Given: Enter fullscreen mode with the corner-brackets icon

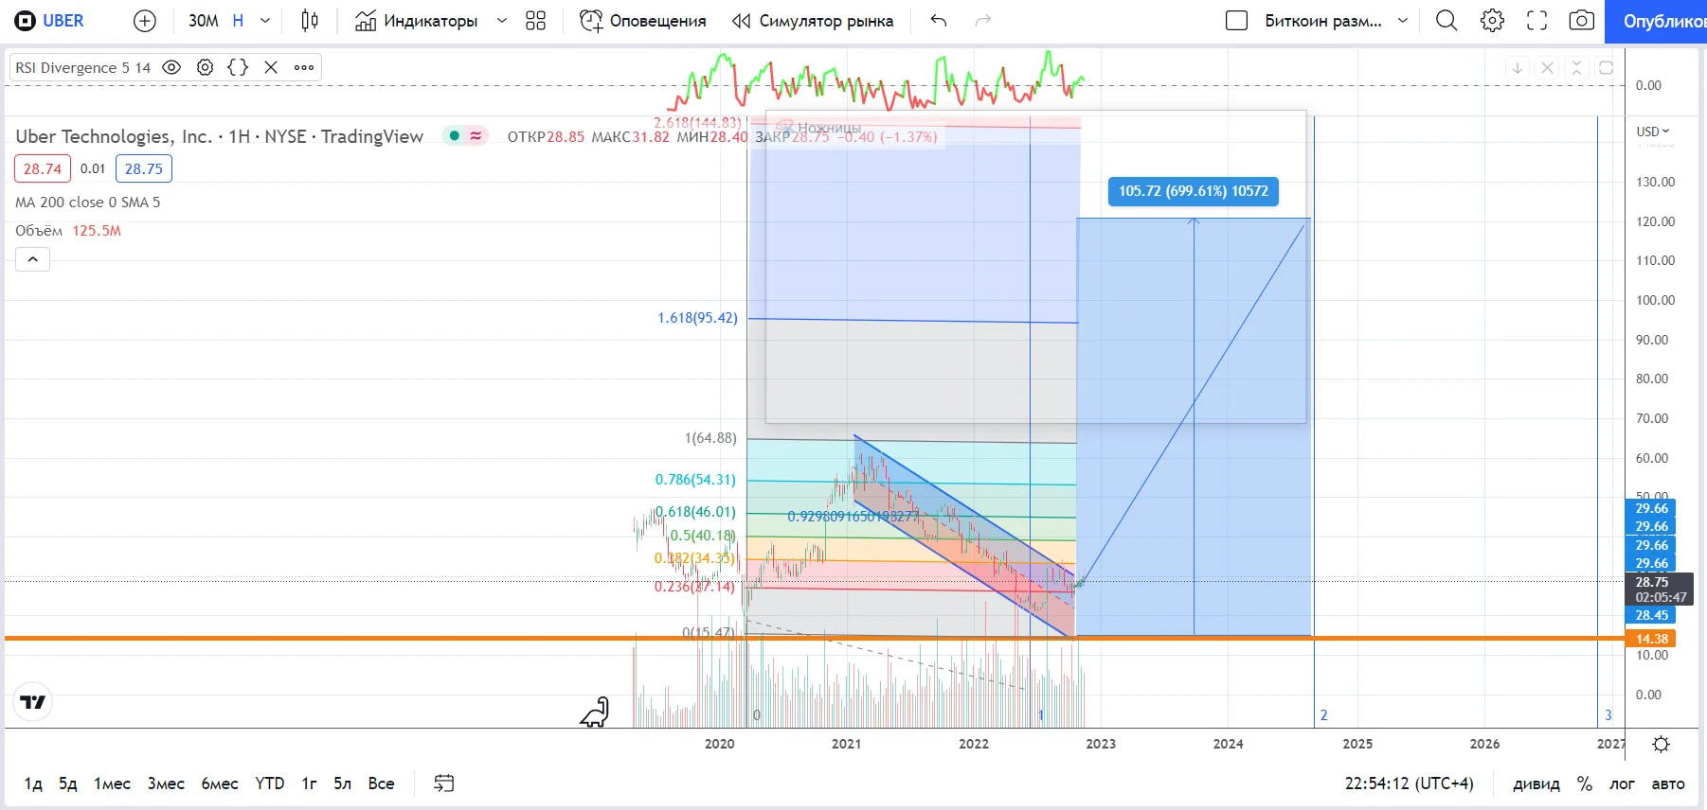Looking at the screenshot, I should (1536, 21).
